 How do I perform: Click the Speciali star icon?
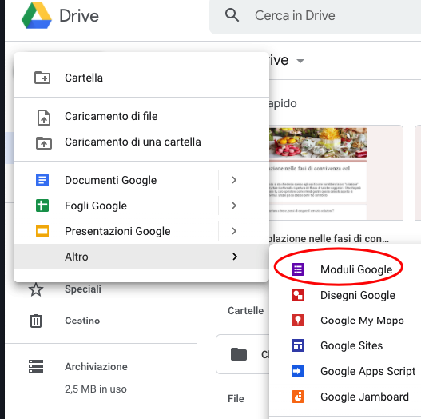(x=36, y=289)
